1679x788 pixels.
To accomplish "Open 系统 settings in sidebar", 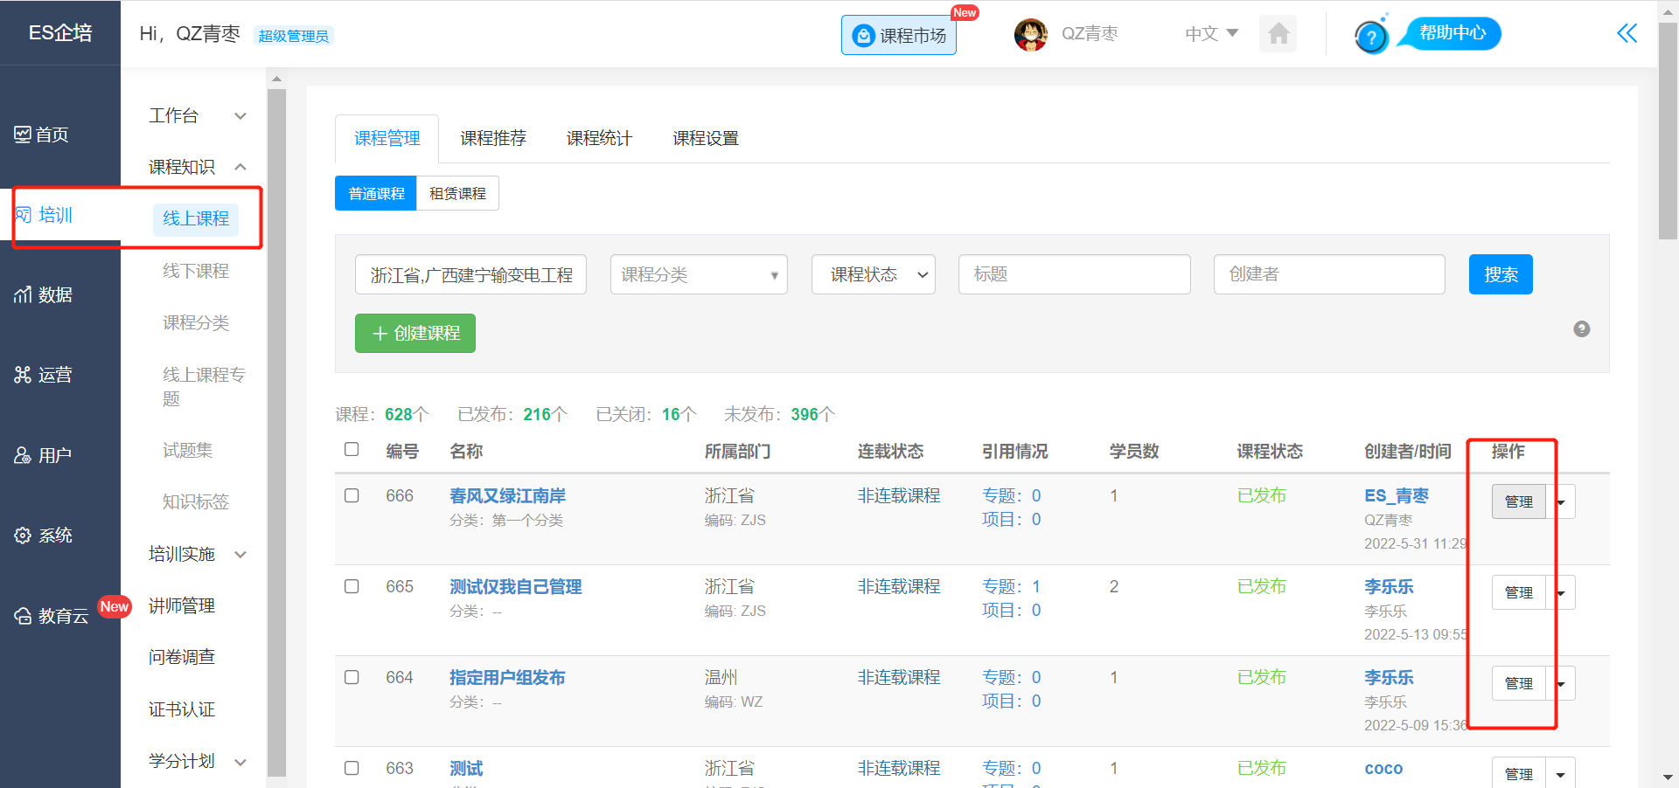I will point(44,536).
